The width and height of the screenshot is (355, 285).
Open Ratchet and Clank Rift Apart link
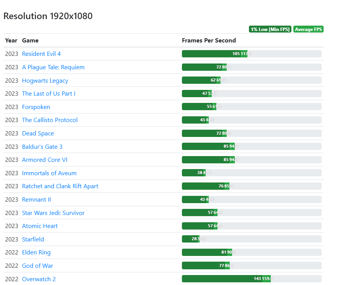[x=60, y=186]
